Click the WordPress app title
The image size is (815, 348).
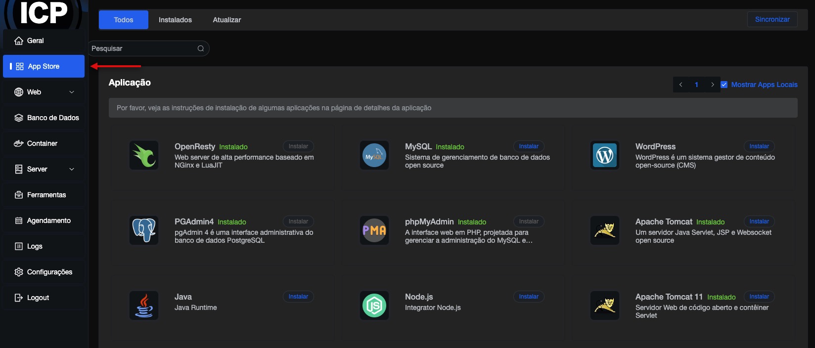click(x=655, y=146)
